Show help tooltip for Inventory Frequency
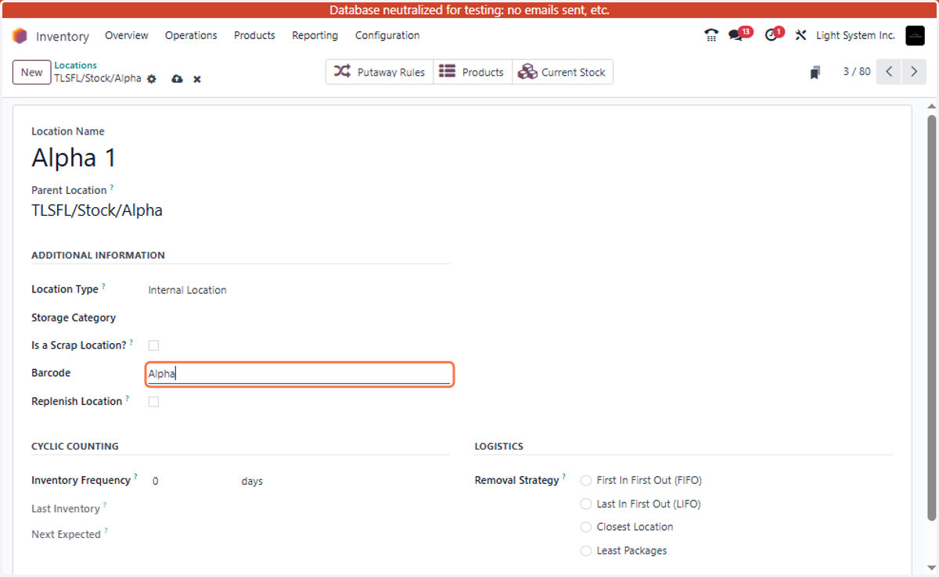This screenshot has height=577, width=939. pos(135,477)
